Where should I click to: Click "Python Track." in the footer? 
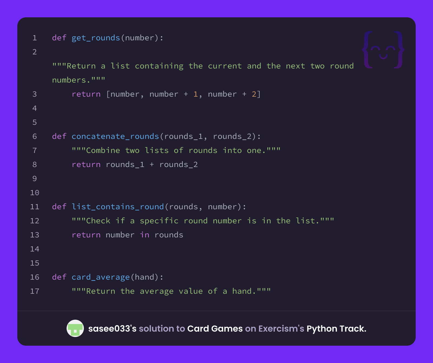click(x=336, y=329)
